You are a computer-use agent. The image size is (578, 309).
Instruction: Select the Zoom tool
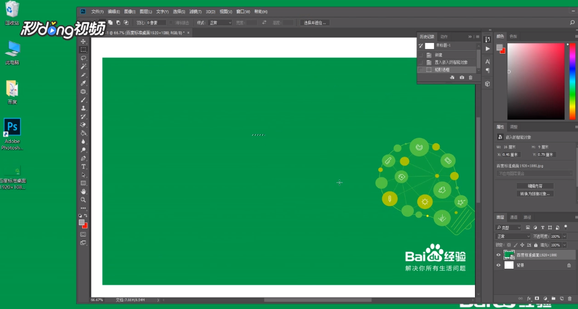83,200
